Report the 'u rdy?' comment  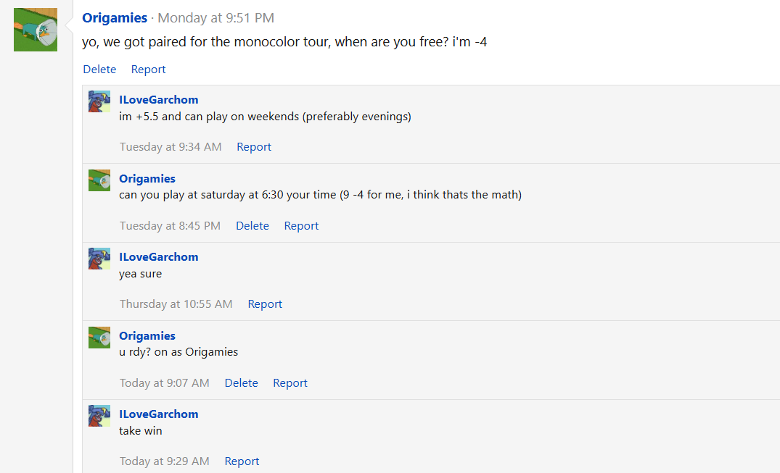pyautogui.click(x=290, y=383)
